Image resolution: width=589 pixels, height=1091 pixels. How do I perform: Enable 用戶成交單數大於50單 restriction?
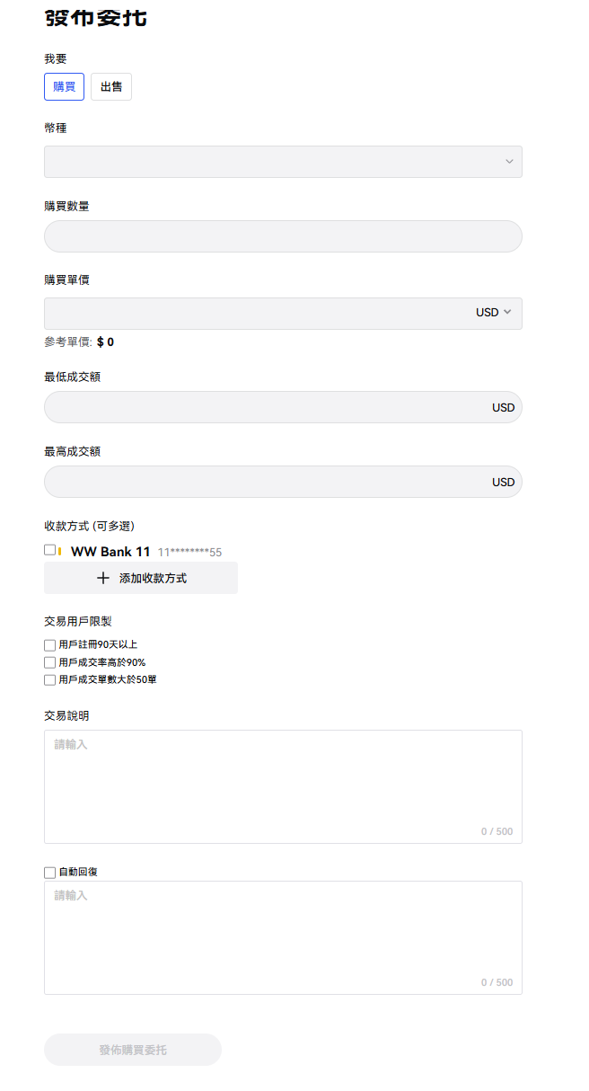(49, 680)
